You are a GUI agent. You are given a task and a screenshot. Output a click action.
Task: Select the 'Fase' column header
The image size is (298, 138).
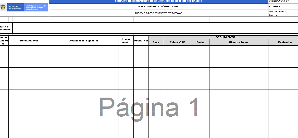156,42
